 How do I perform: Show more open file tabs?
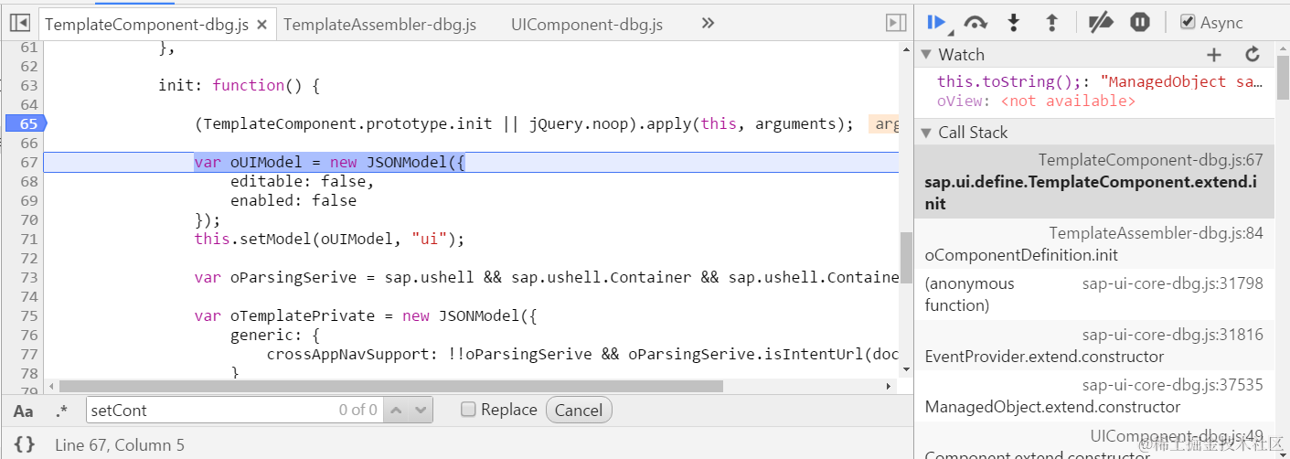708,23
